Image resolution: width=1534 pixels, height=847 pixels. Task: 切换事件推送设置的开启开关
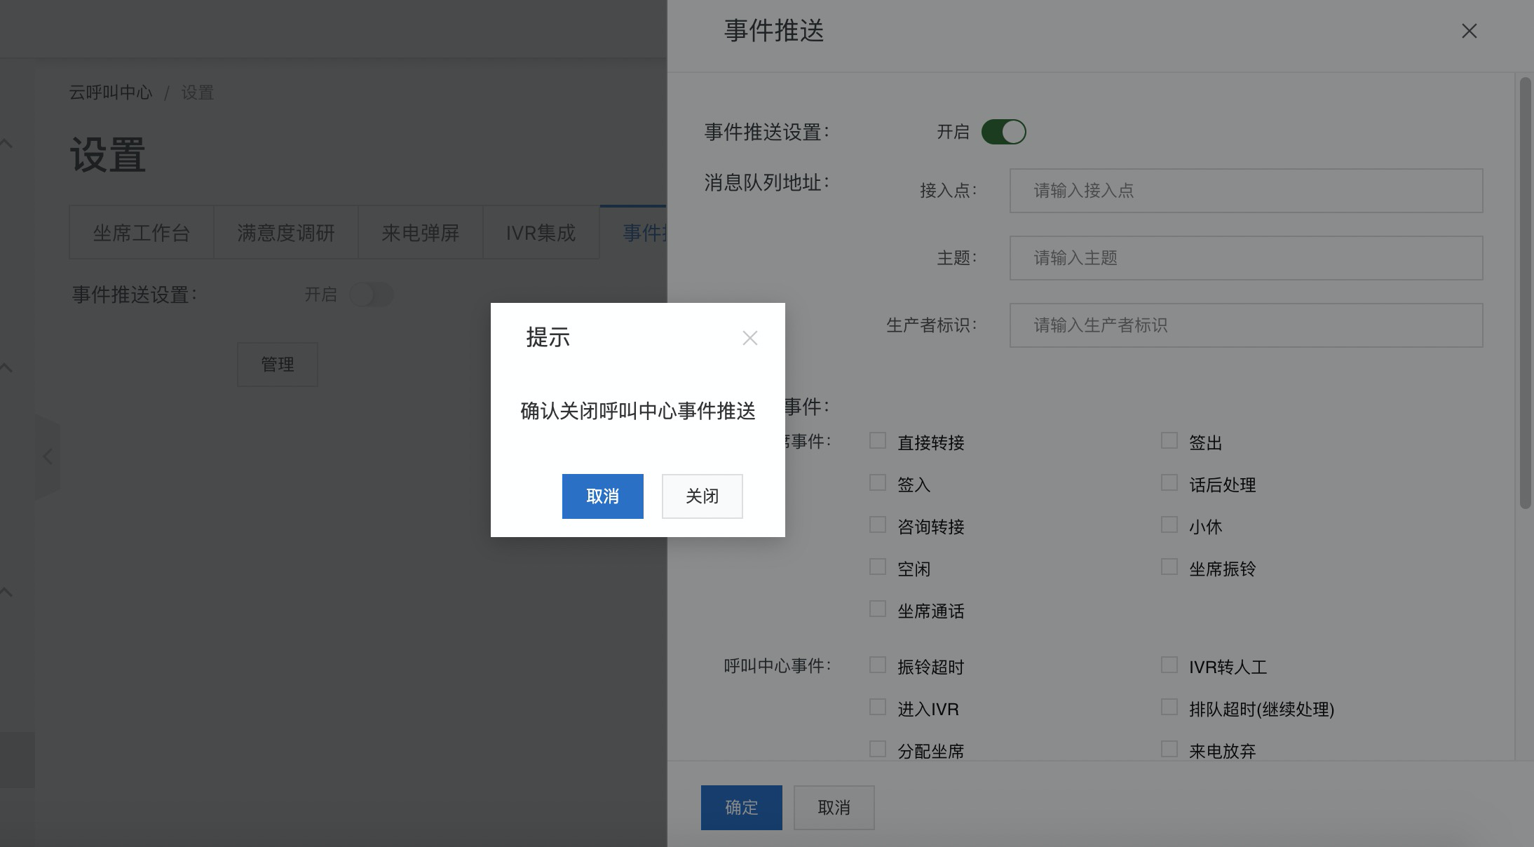[1004, 132]
